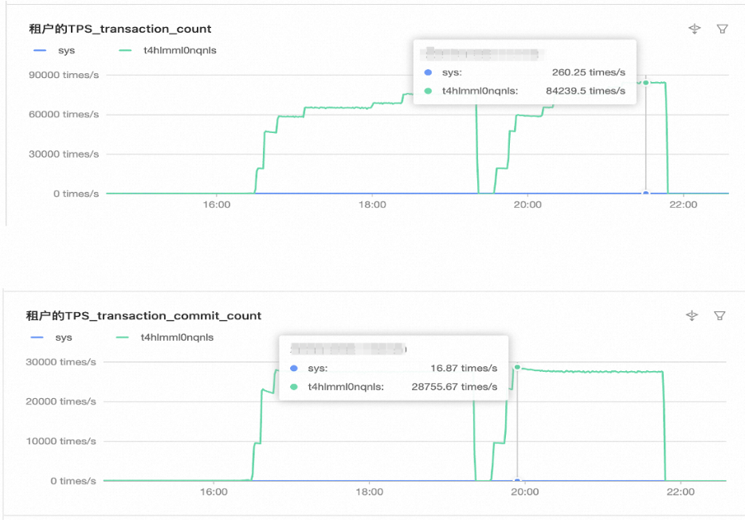Click the pin icon on transaction_count chart

[x=694, y=29]
